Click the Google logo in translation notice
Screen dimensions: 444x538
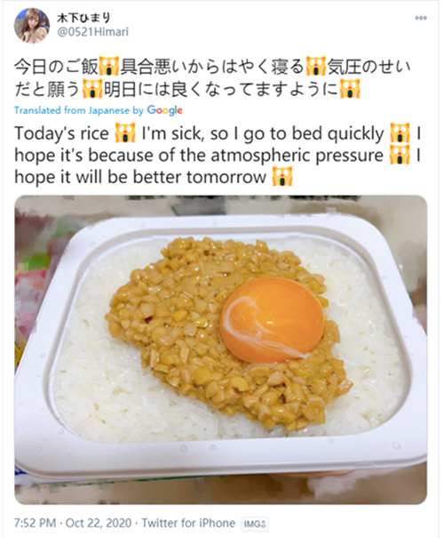[164, 110]
